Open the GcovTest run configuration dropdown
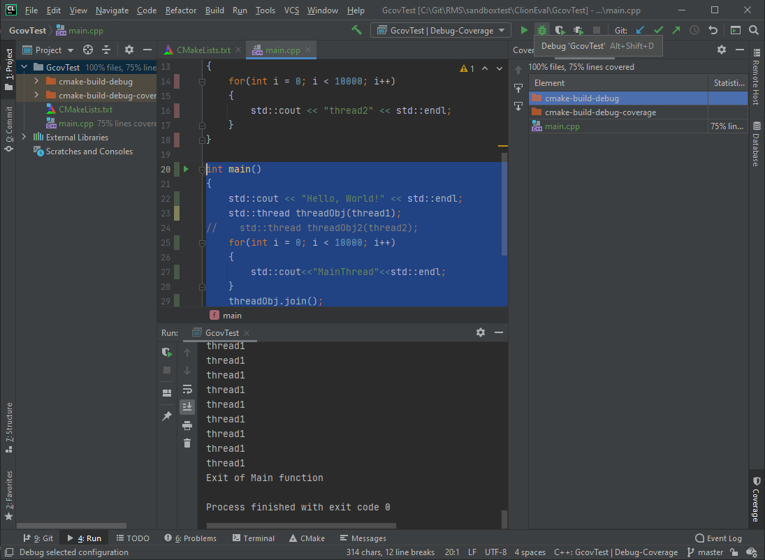This screenshot has height=560, width=765. tap(442, 30)
